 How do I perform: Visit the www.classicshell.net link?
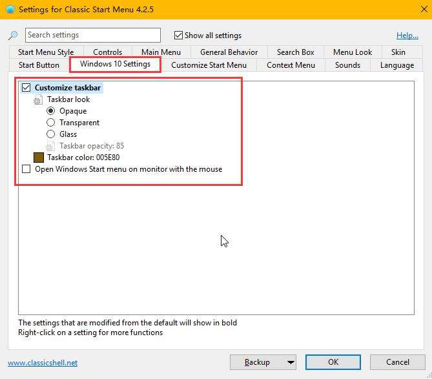pos(43,363)
